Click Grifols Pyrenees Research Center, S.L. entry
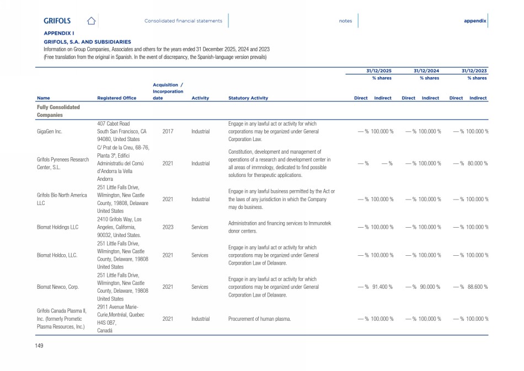This screenshot has width=524, height=371. tap(62, 164)
